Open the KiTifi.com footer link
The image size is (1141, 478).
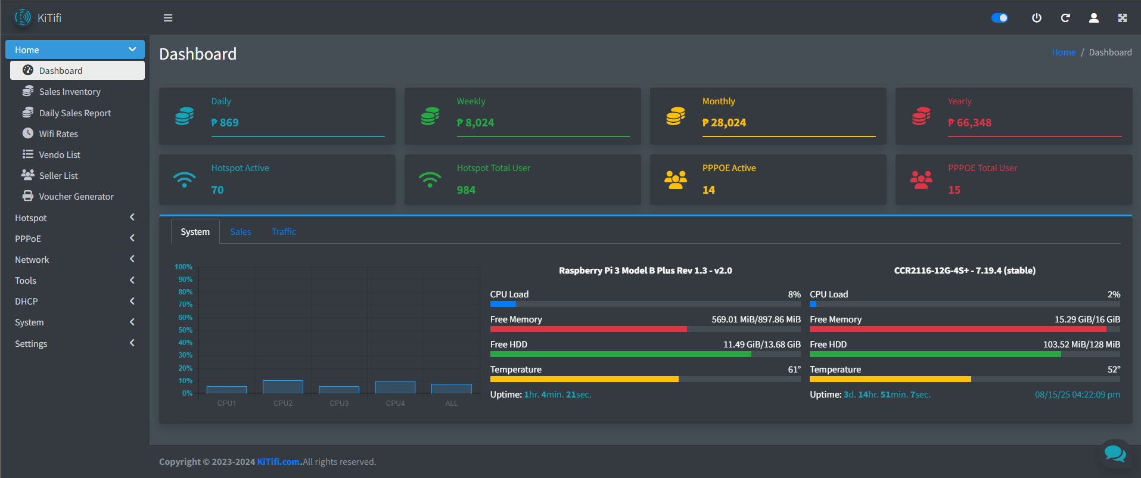click(x=278, y=462)
